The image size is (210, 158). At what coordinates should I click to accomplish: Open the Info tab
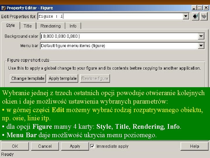[x=73, y=26]
